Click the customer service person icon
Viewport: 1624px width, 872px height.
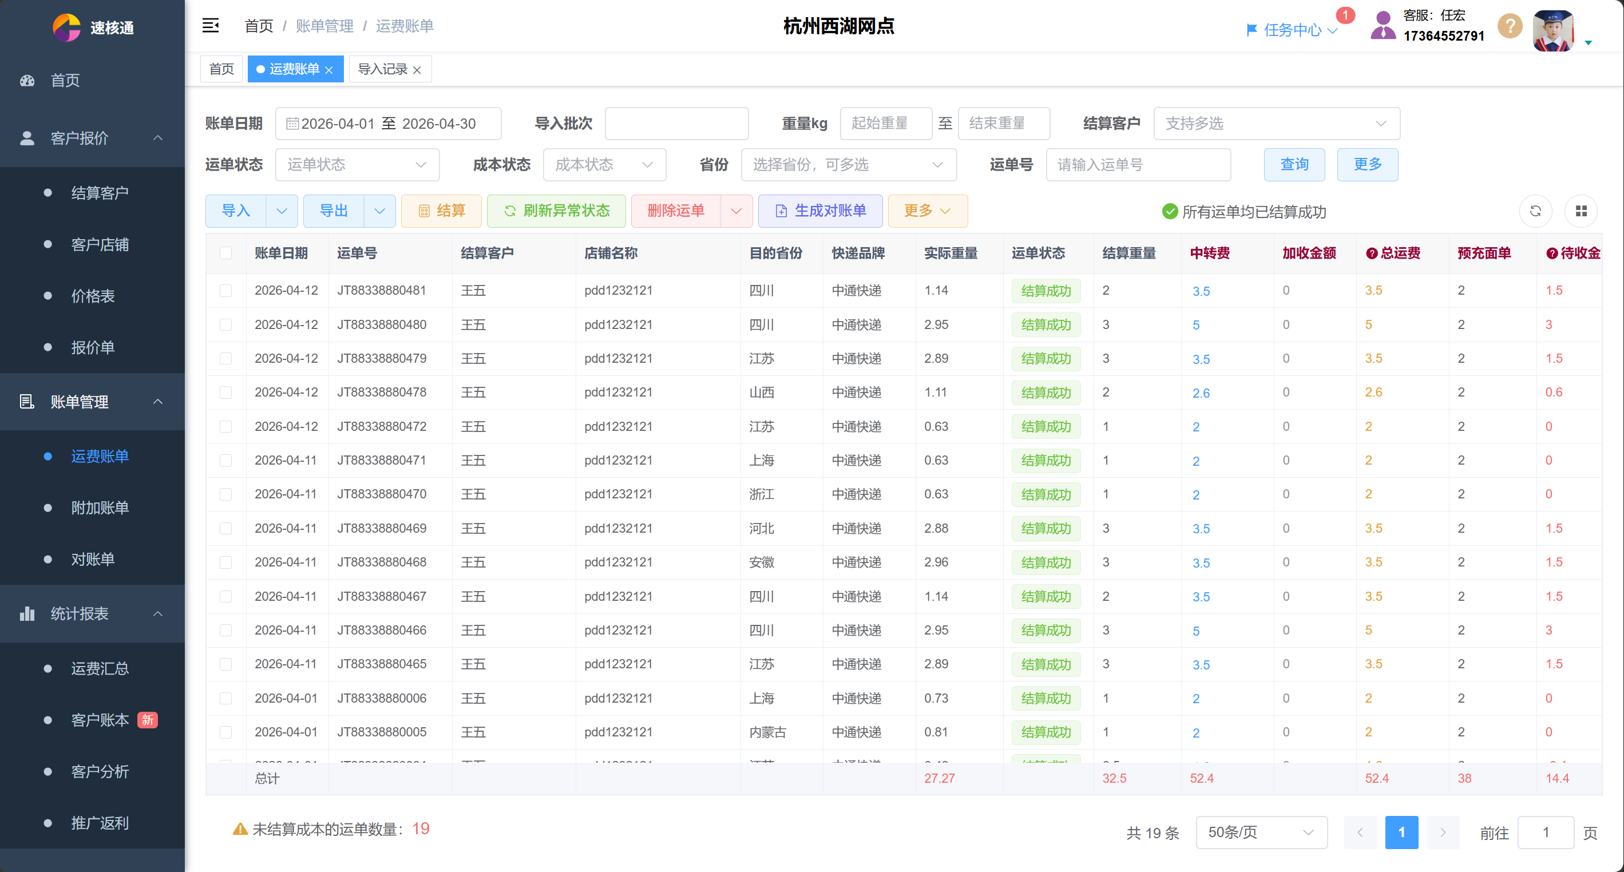[1383, 26]
